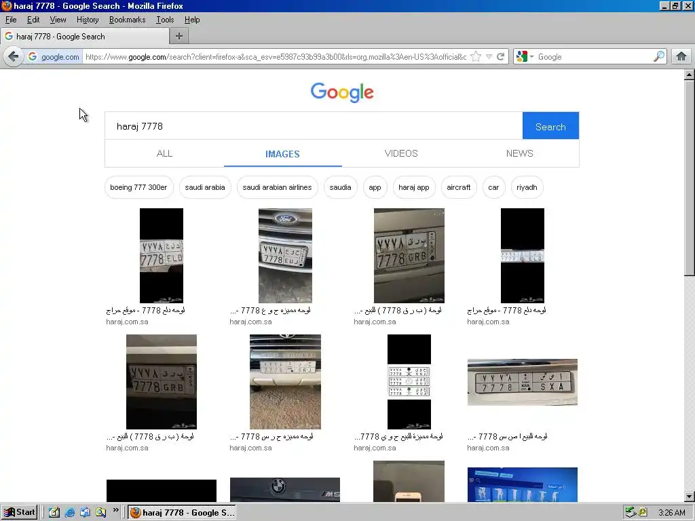Click the Firefox back arrow button

coord(14,57)
